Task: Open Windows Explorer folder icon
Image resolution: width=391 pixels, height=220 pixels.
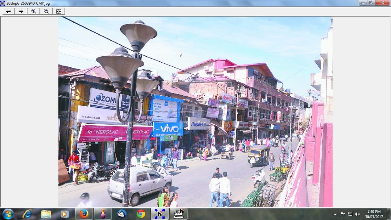Action: (x=46, y=214)
